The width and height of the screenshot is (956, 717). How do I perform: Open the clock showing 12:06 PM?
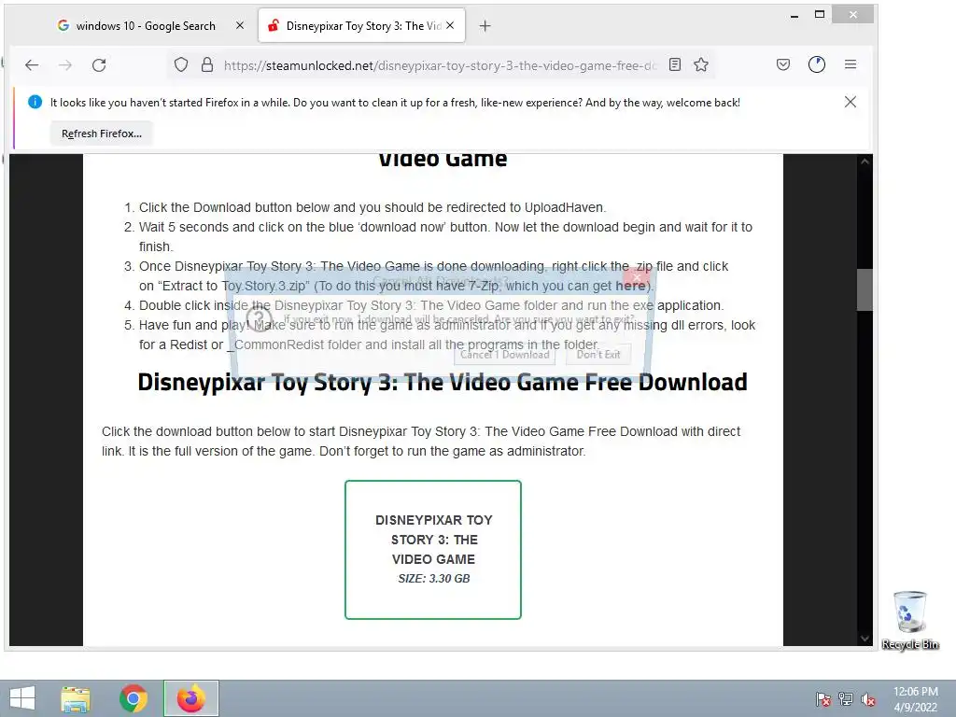click(915, 699)
